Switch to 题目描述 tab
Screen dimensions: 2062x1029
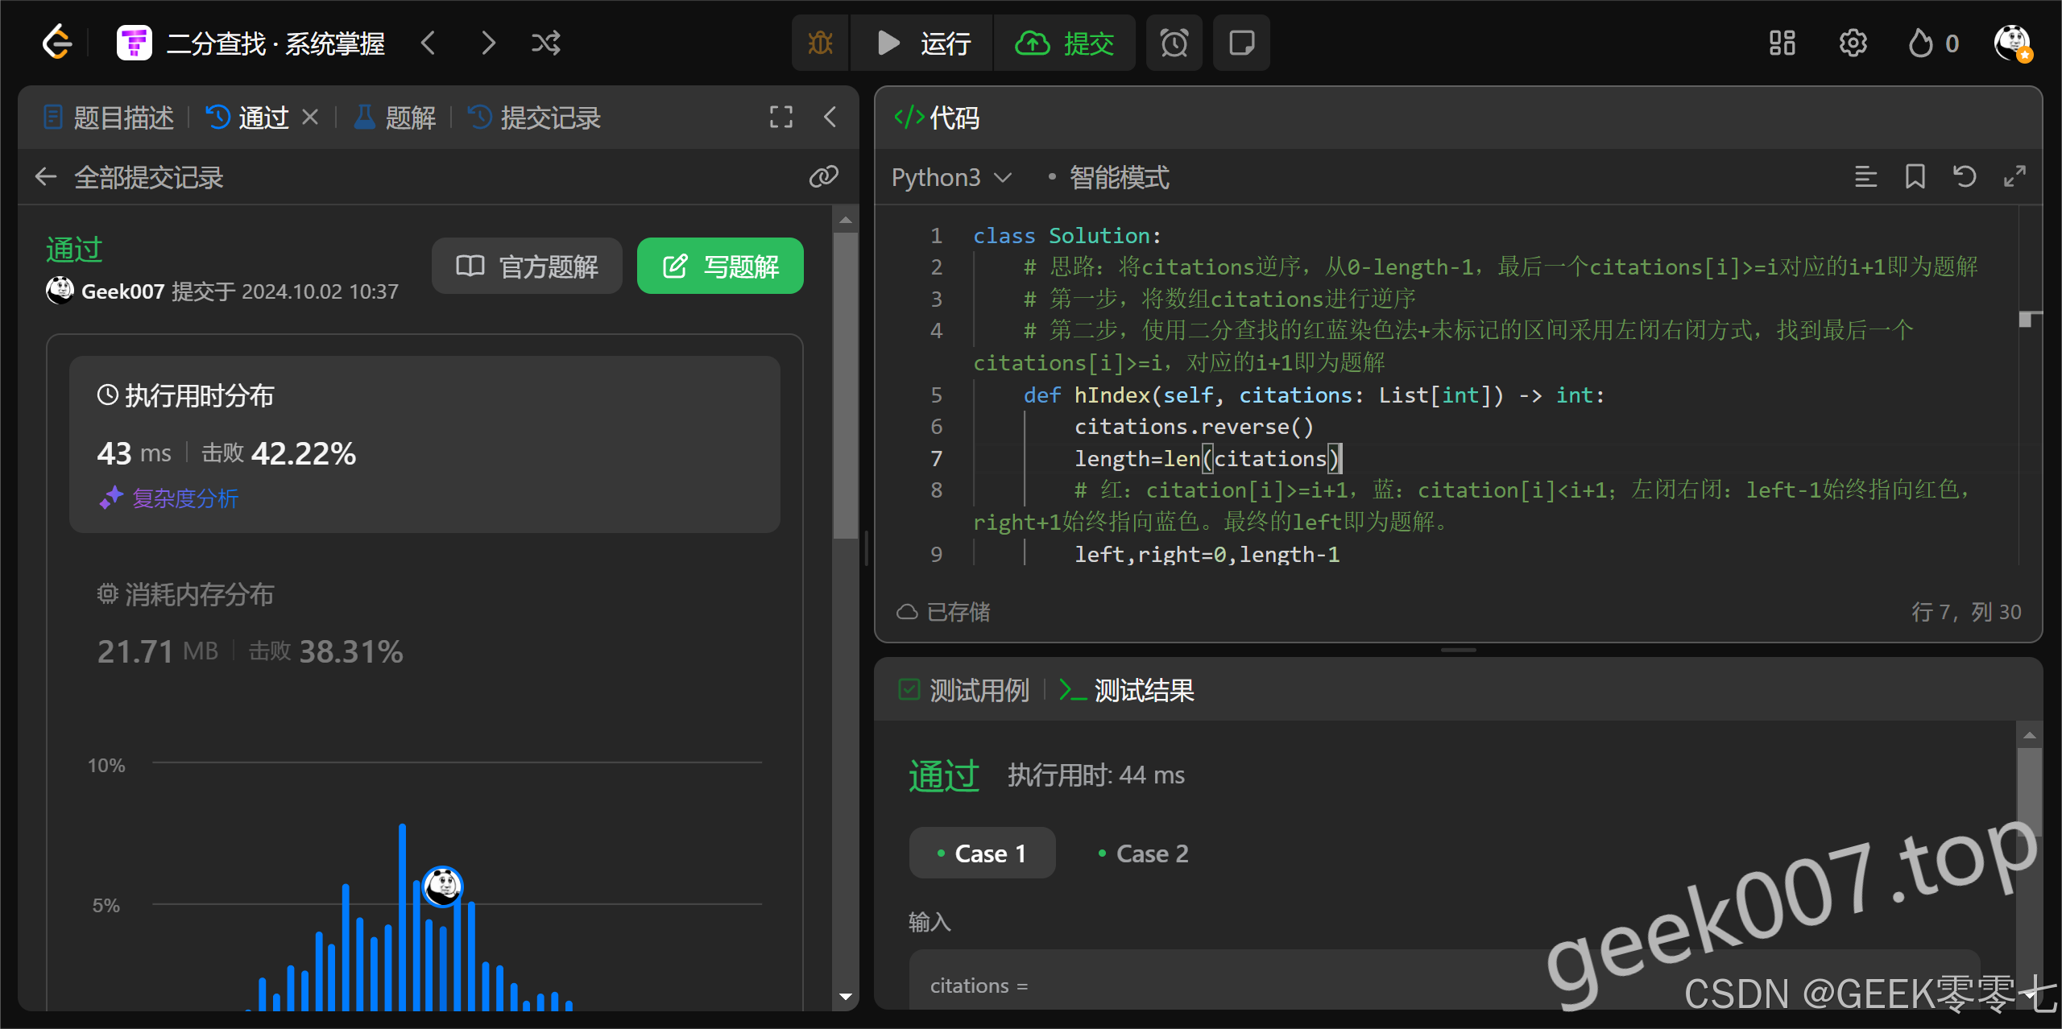point(109,118)
